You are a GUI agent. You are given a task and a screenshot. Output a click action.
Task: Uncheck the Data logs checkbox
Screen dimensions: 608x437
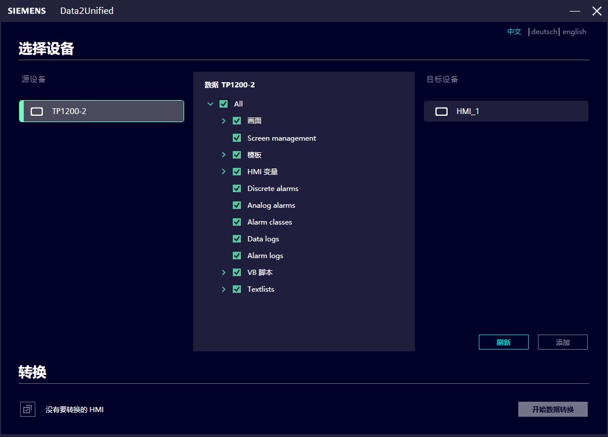pyautogui.click(x=237, y=239)
